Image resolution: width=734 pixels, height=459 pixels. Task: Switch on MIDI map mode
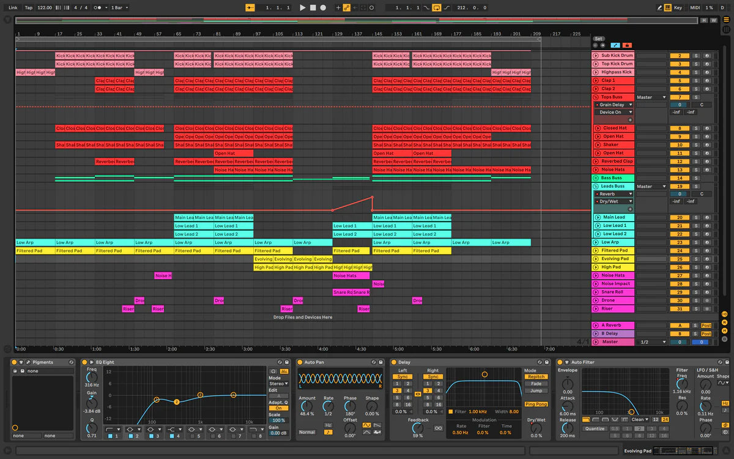695,7
